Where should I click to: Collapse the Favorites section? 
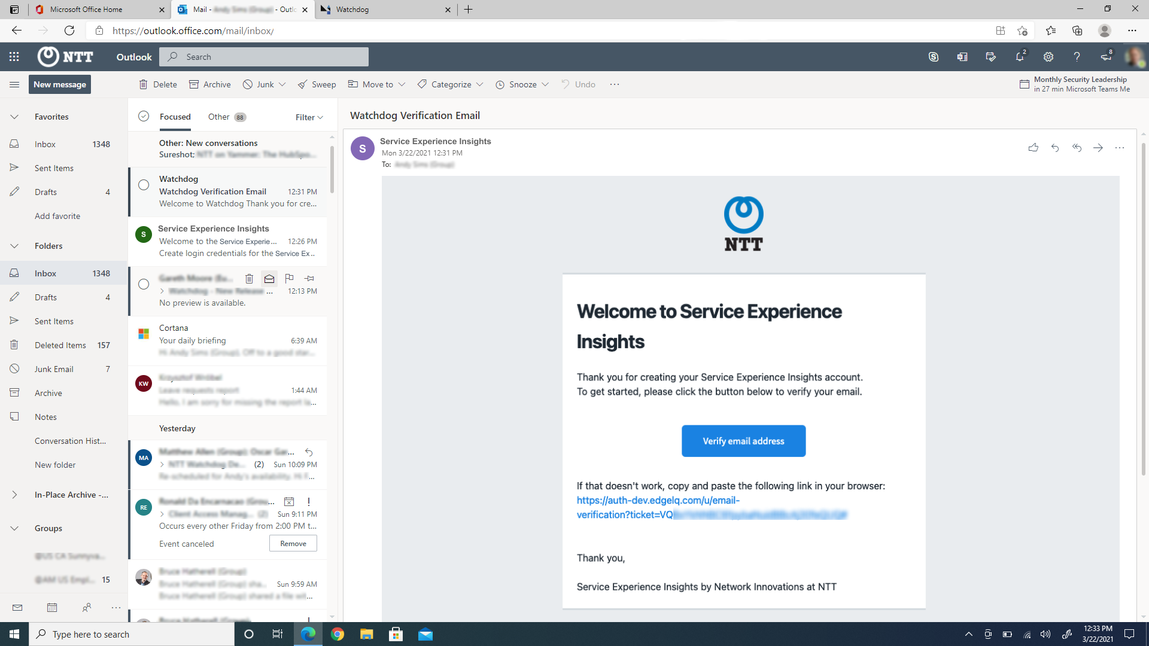(x=14, y=117)
